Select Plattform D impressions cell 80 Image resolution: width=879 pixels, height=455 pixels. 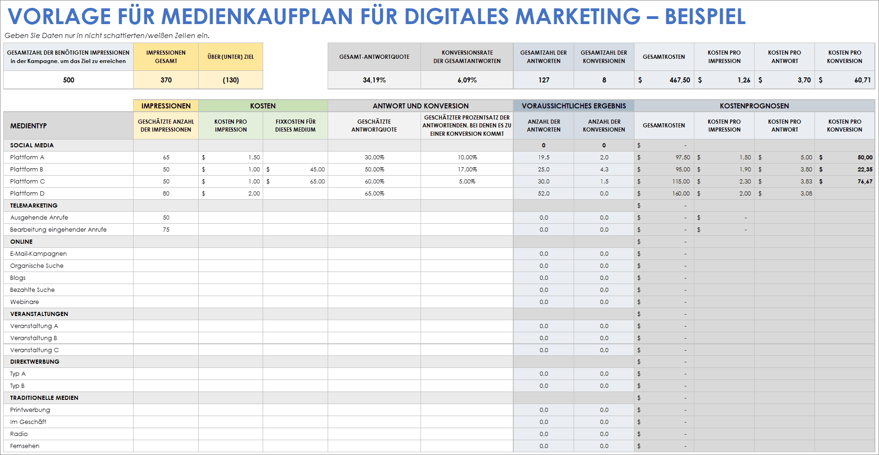pos(166,193)
